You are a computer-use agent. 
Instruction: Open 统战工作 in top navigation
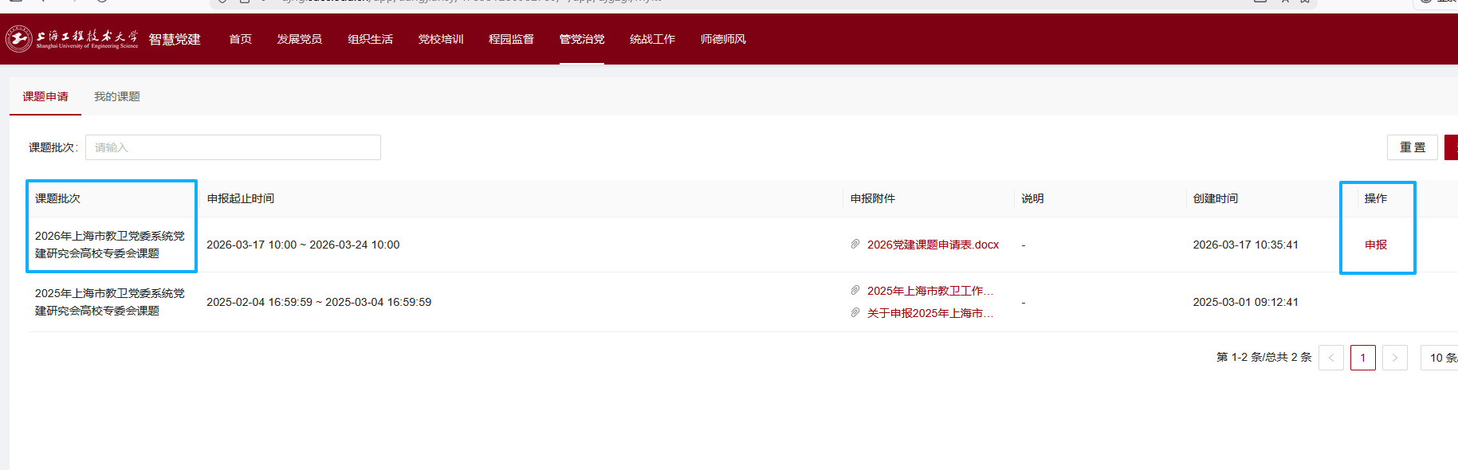(x=652, y=39)
